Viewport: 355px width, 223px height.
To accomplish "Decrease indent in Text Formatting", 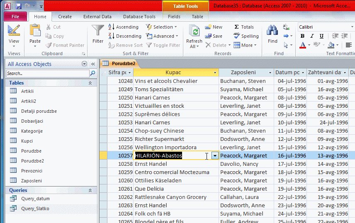I will (335, 36).
